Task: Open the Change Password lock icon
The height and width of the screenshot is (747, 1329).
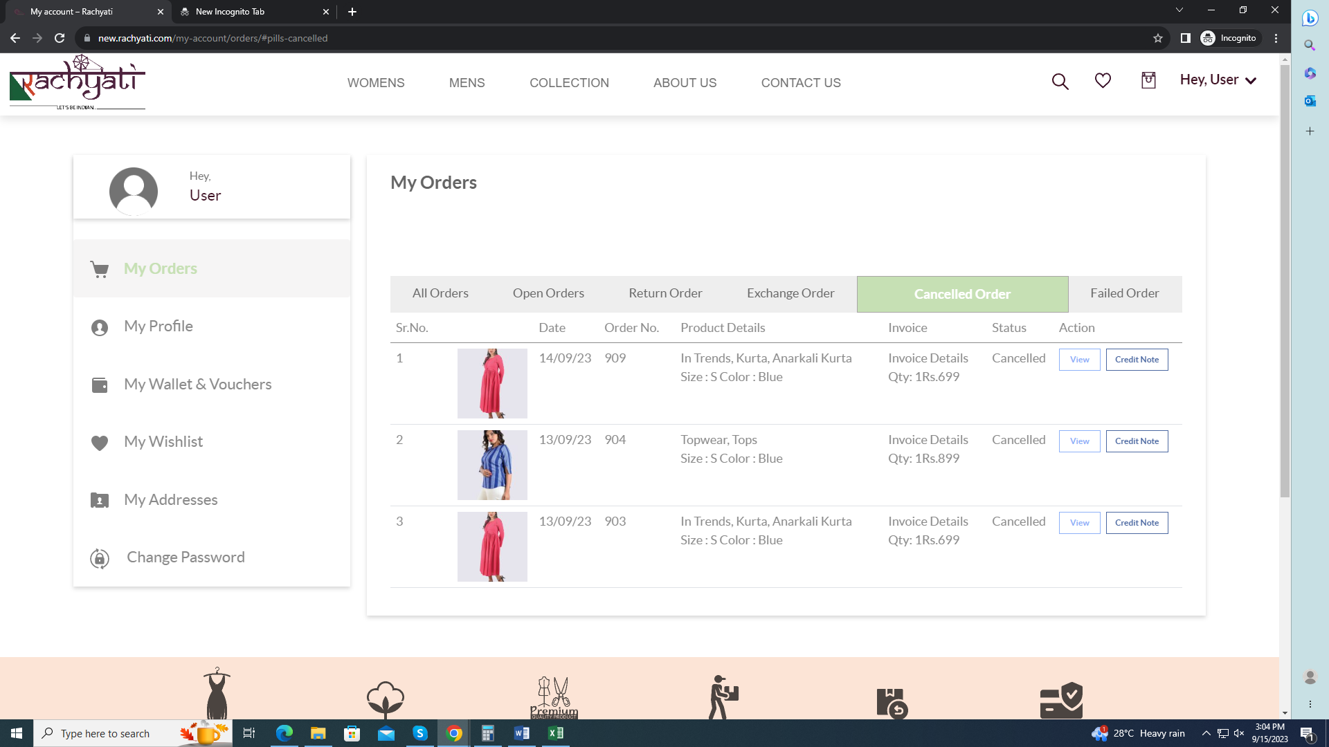Action: [x=100, y=558]
